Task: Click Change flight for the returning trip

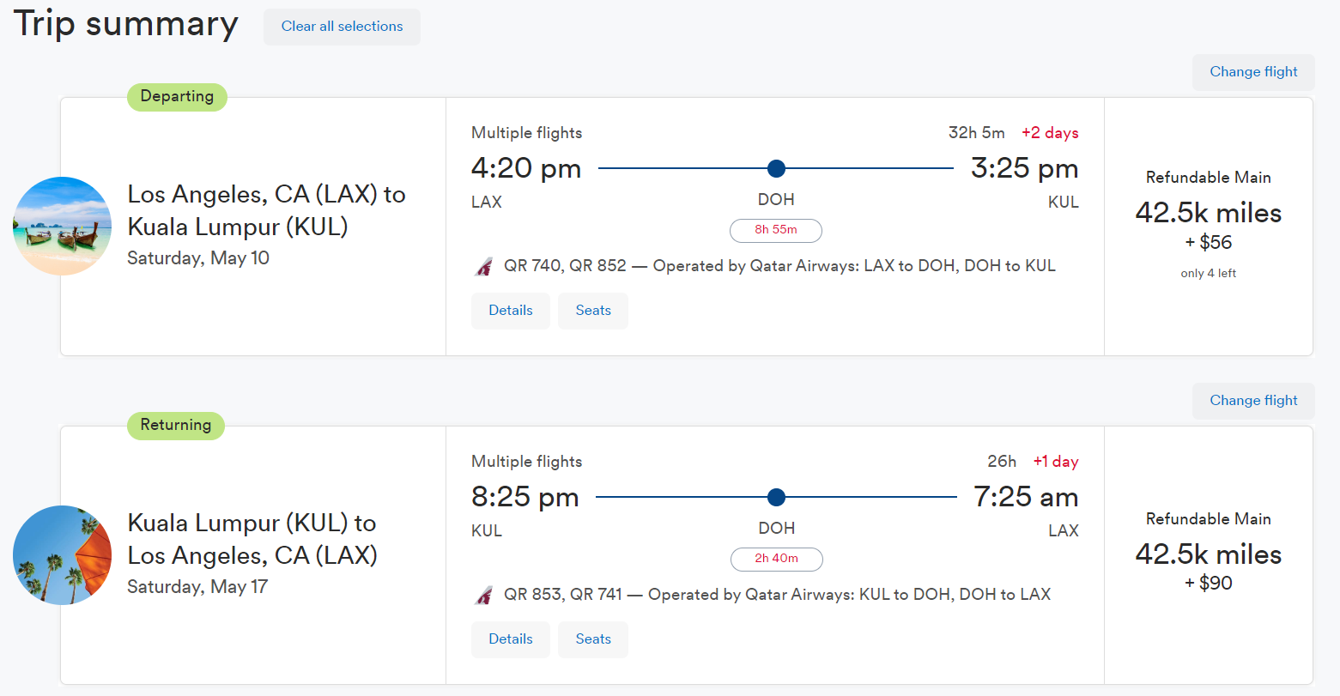Action: [x=1253, y=401]
